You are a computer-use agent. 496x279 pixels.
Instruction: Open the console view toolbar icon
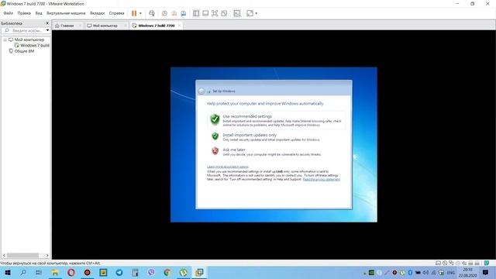coord(237,13)
